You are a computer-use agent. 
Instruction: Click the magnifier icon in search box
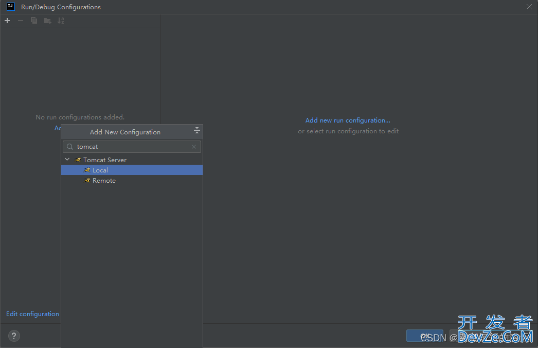point(70,147)
